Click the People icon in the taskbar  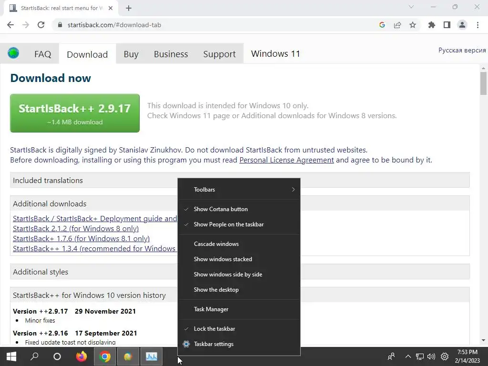(x=391, y=356)
